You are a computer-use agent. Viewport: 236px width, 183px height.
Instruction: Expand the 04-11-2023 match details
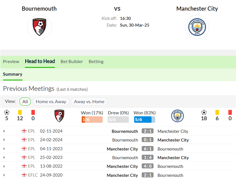coord(4,149)
